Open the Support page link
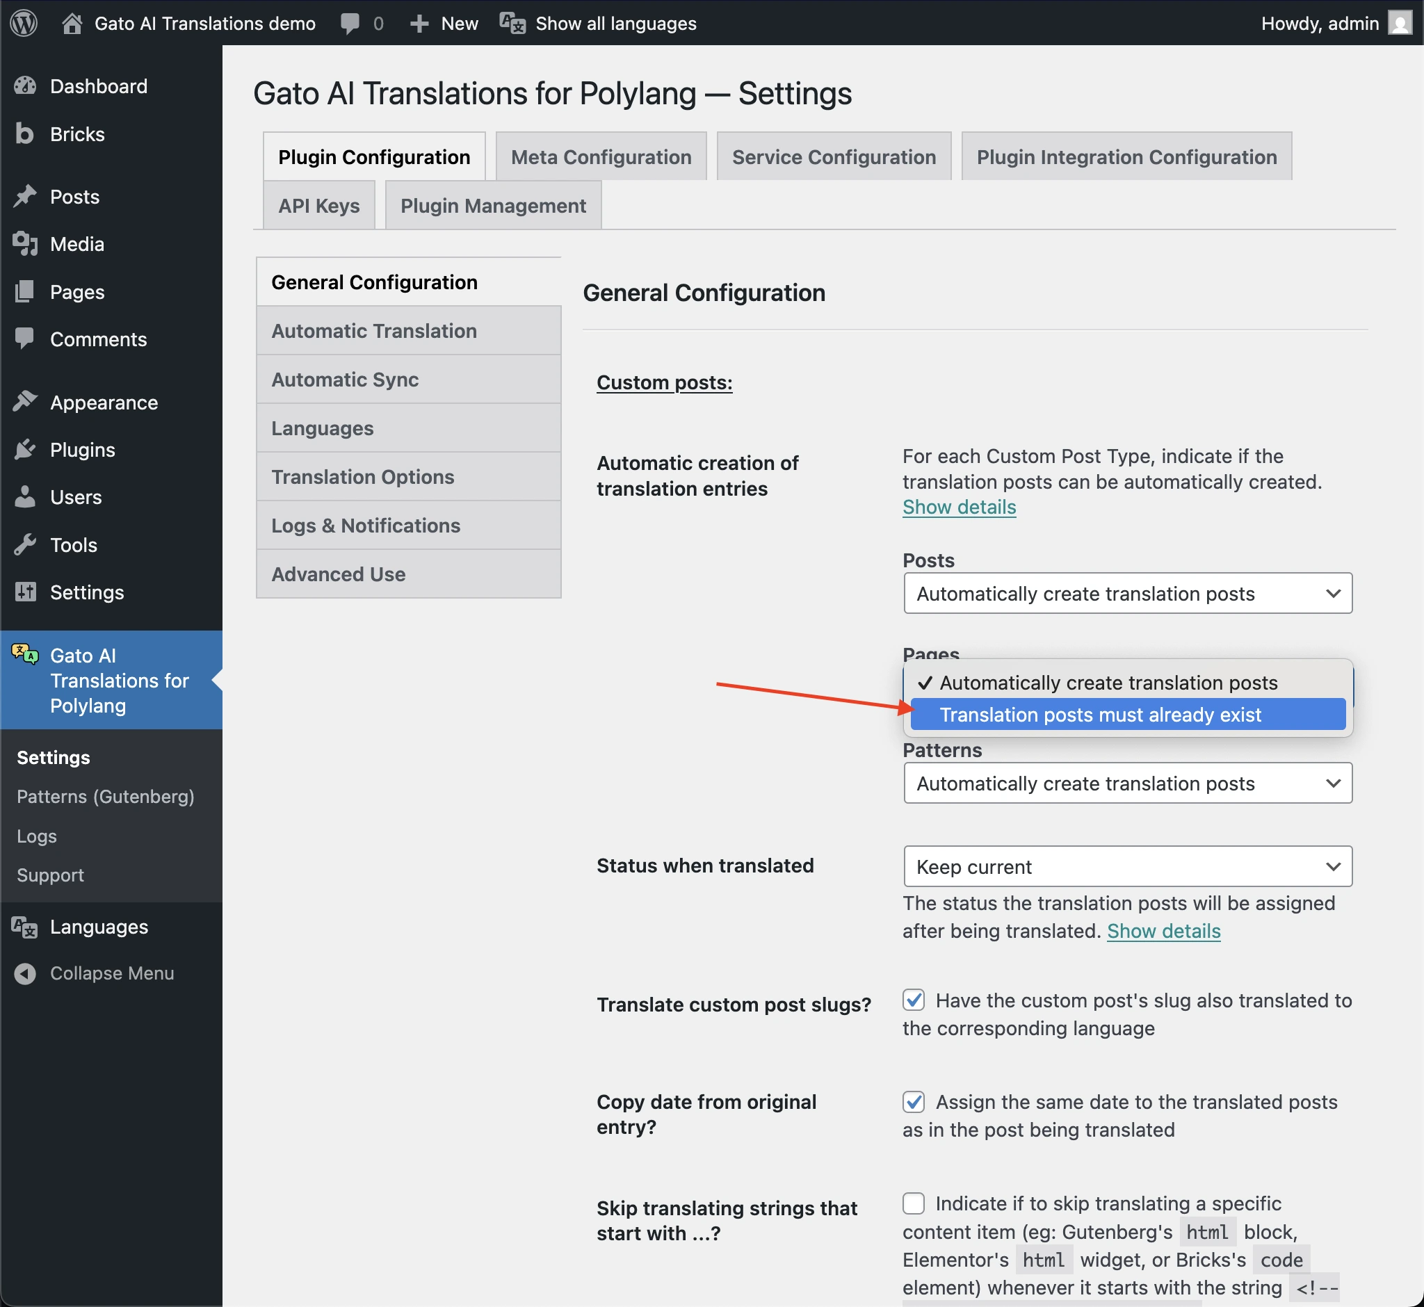 (x=49, y=875)
